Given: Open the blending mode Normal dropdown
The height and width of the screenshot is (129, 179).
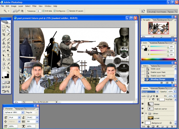Looking at the screenshot, I should click(157, 92).
